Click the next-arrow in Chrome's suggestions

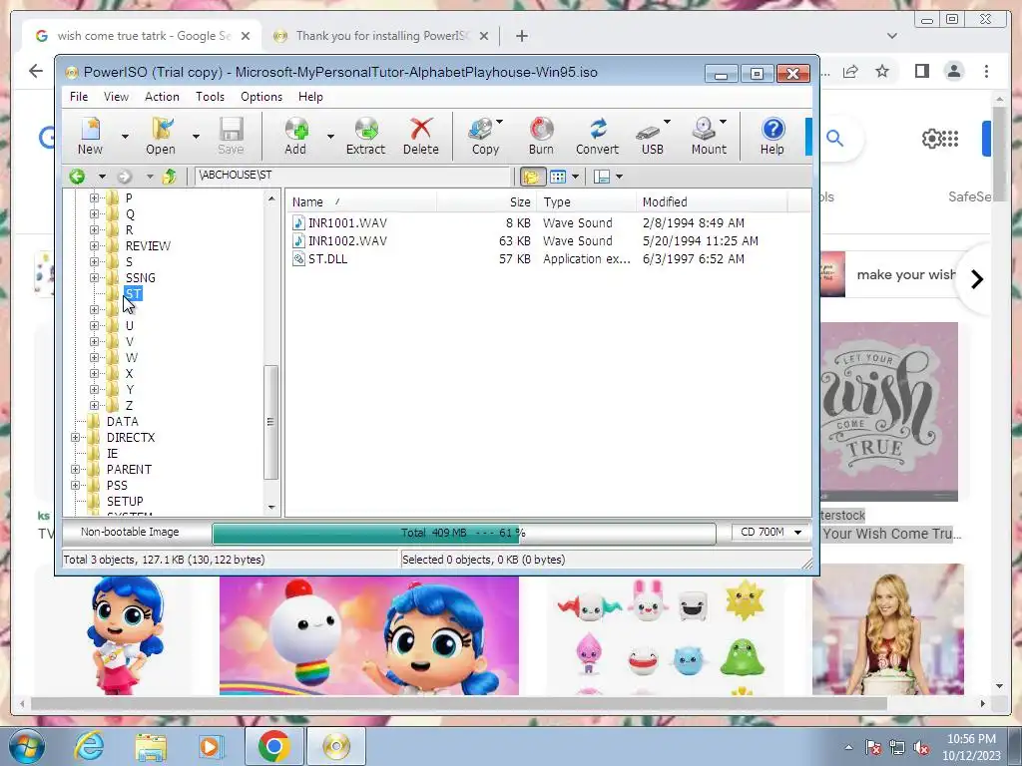pyautogui.click(x=976, y=279)
